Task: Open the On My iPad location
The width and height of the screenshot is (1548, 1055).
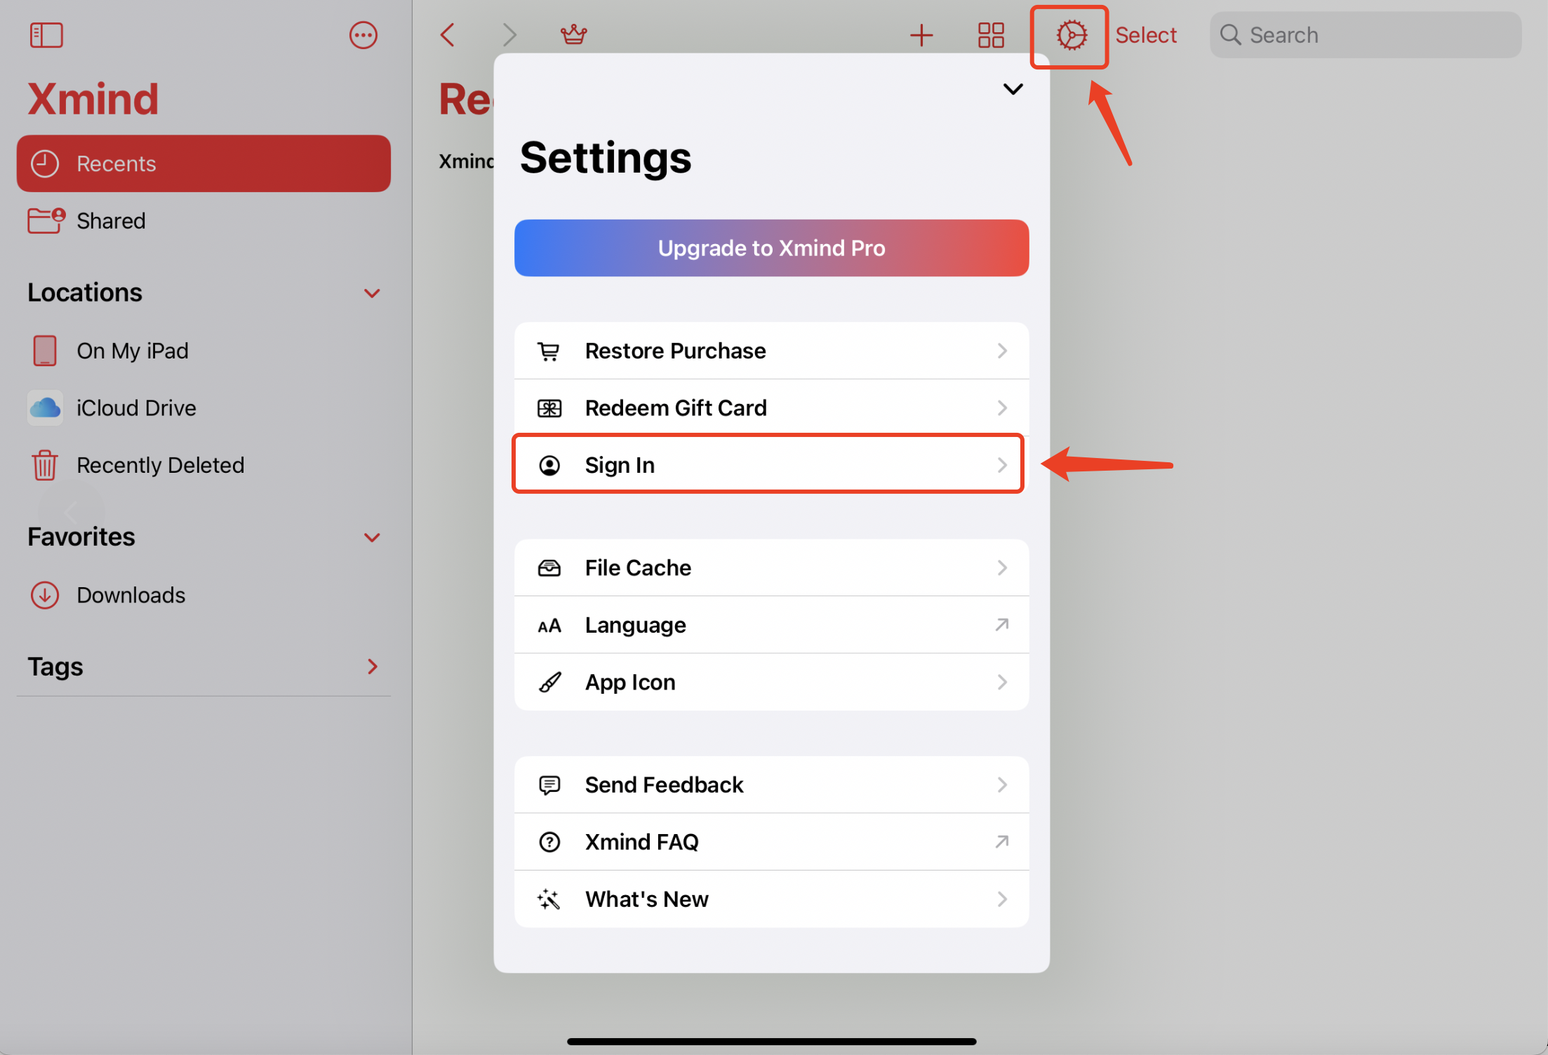Action: tap(132, 350)
